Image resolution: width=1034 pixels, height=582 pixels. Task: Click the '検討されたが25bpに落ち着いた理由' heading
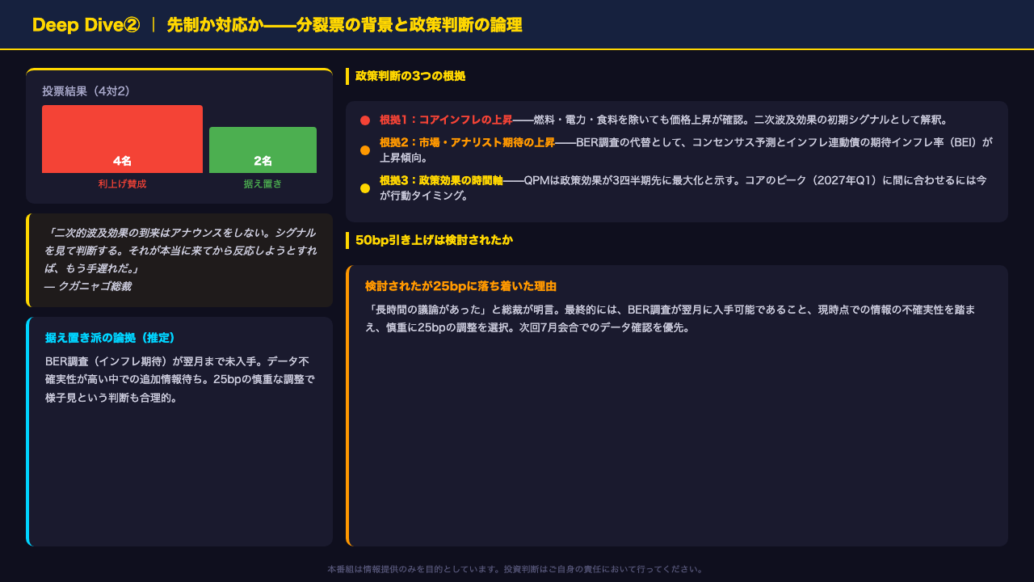click(x=460, y=286)
